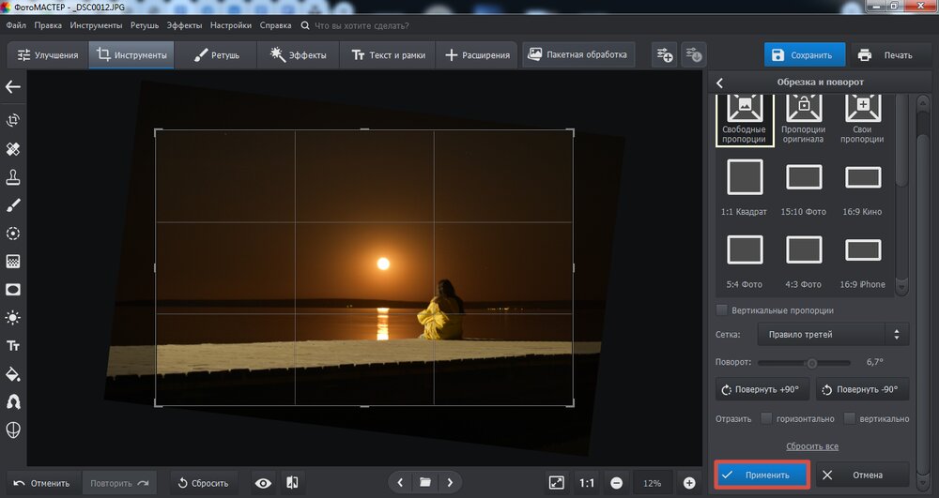The height and width of the screenshot is (498, 939).
Task: Select the healing bandage tool in left sidebar
Action: [x=13, y=149]
